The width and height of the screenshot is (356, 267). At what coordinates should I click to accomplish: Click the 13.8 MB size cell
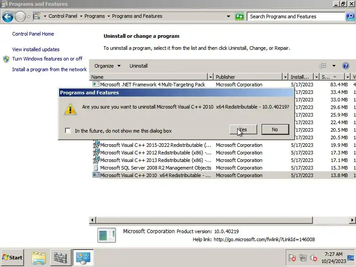click(x=339, y=175)
